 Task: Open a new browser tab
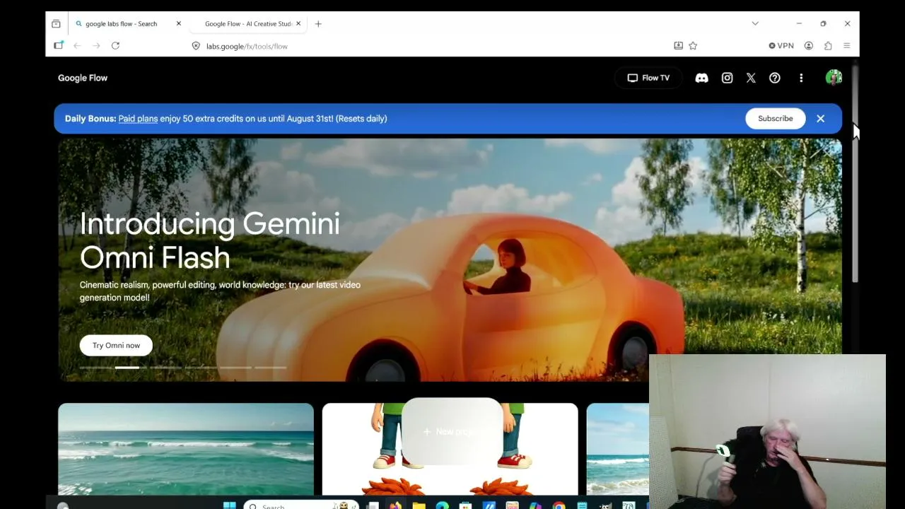pyautogui.click(x=318, y=23)
